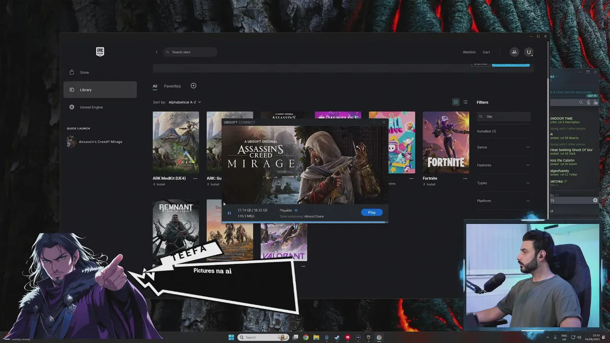Open the Dauntless game thumbnail
Viewport: 610px width, 343px height.
point(338,116)
